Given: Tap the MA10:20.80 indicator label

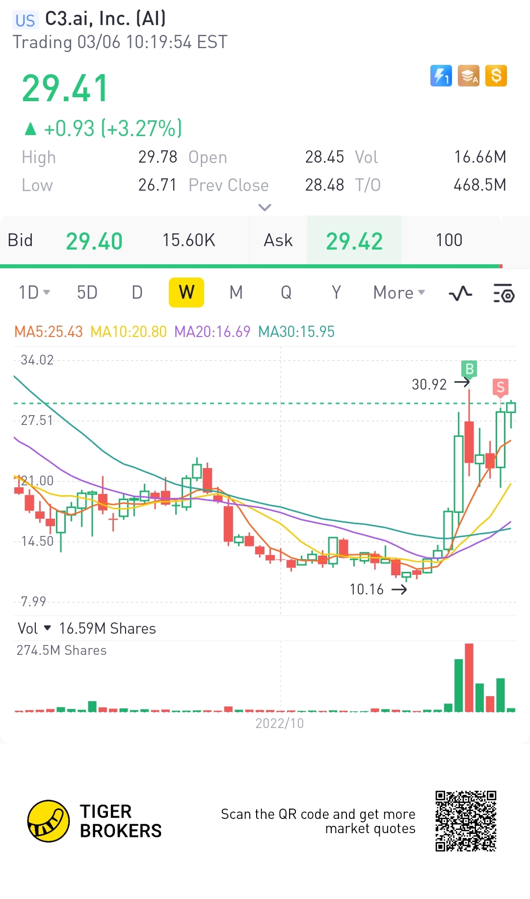Looking at the screenshot, I should tap(129, 332).
